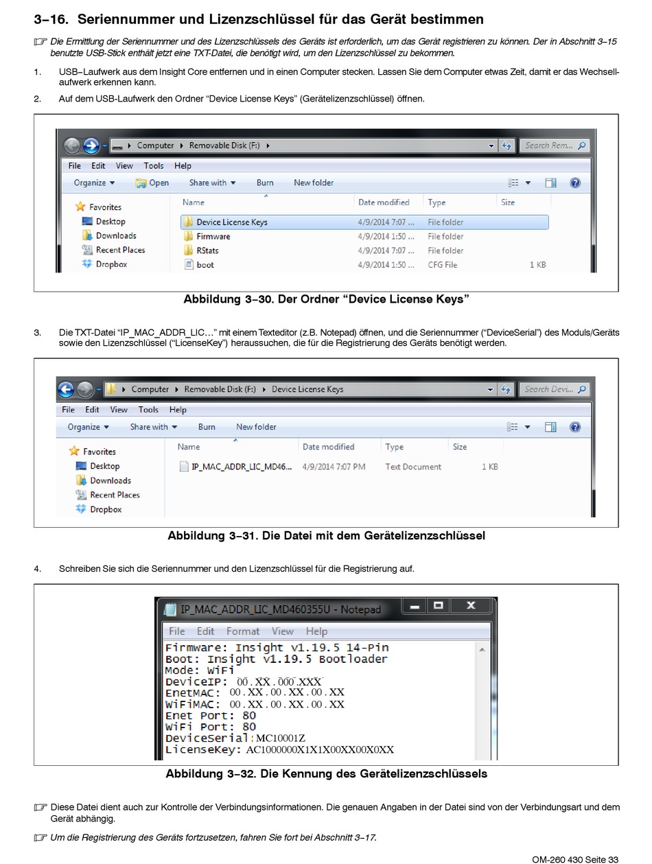This screenshot has height=864, width=652.
Task: Click Burn in Removable Disk (F:) window
Action: point(265,183)
